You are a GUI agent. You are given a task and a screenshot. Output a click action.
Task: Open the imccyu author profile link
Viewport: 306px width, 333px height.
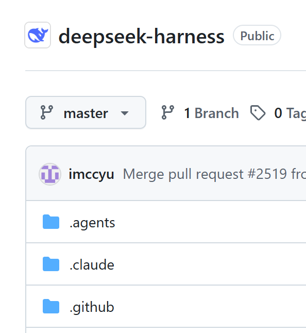(x=92, y=174)
